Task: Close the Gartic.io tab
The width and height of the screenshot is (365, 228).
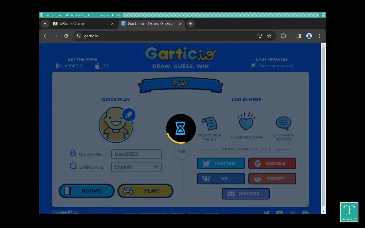Action: 180,24
